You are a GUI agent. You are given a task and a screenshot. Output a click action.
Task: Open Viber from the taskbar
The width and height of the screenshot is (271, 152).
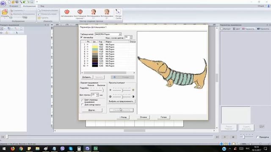pyautogui.click(x=62, y=149)
